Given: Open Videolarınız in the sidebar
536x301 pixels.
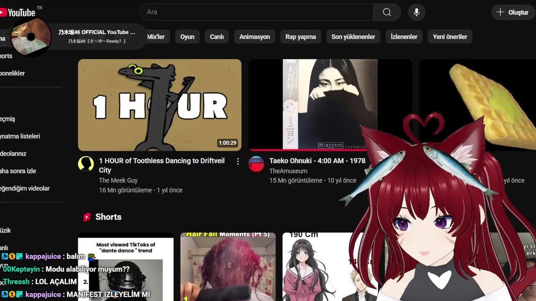Looking at the screenshot, I should (13, 153).
